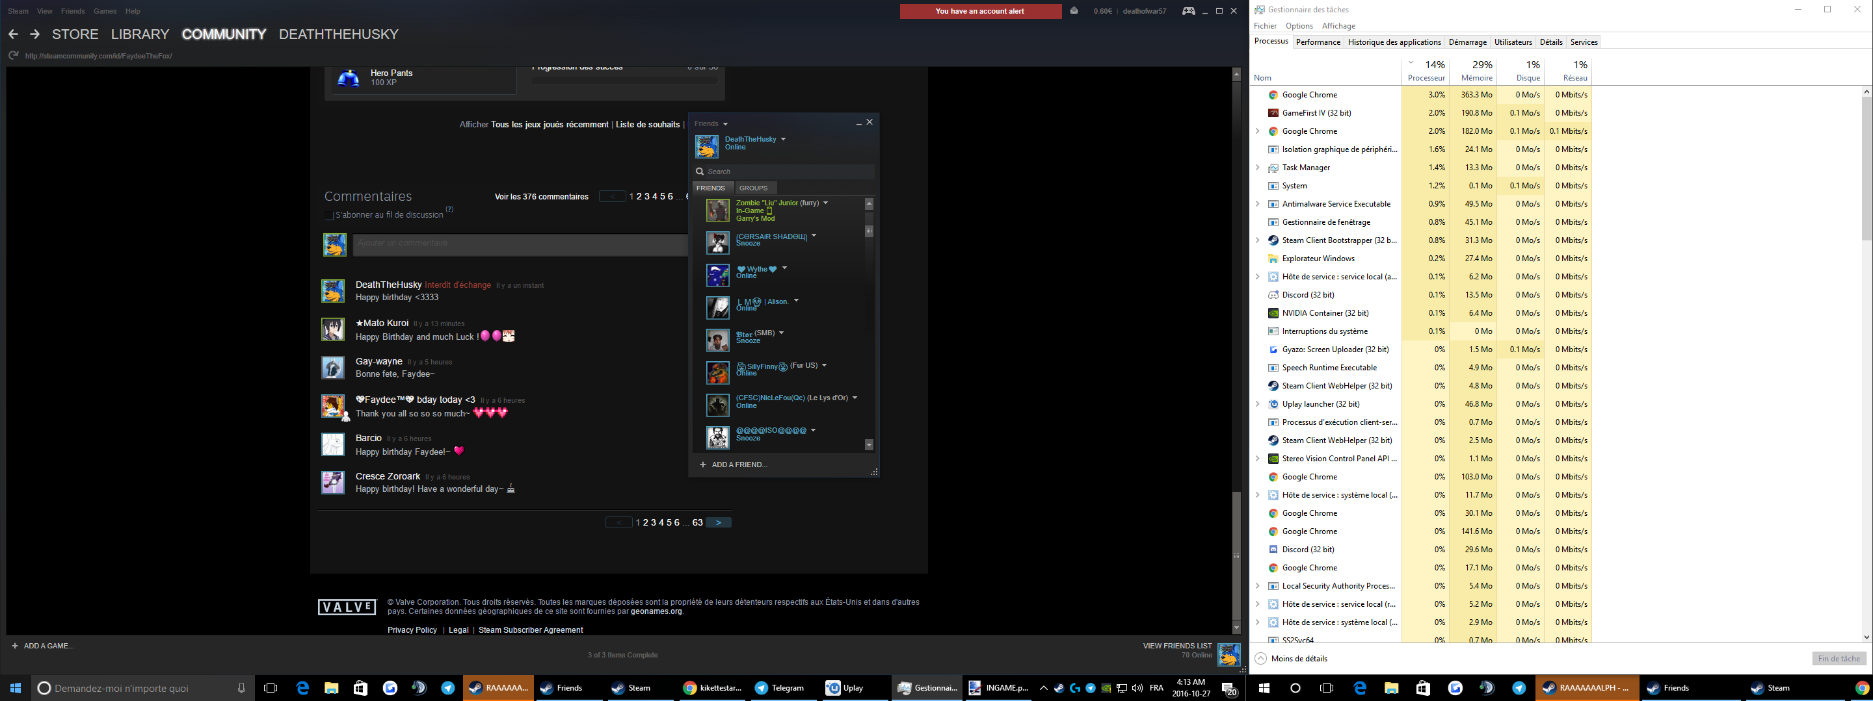
Task: Expand the Task Manager process row
Action: [1258, 168]
